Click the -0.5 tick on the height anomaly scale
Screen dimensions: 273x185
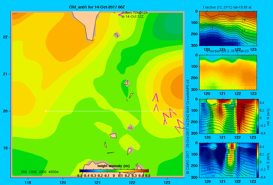79,176
